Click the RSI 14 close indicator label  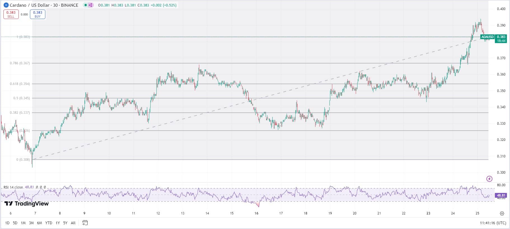pyautogui.click(x=13, y=187)
